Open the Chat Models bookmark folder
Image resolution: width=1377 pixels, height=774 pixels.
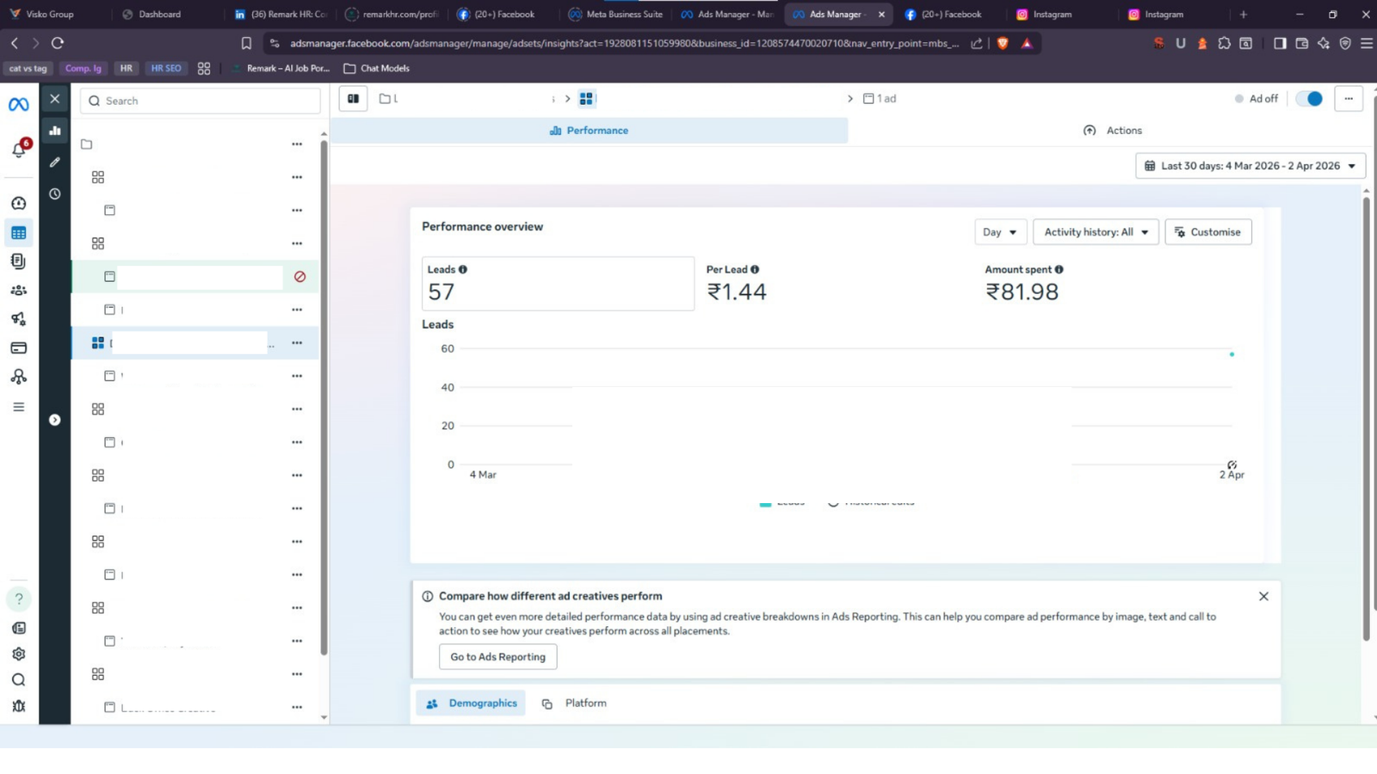[376, 68]
